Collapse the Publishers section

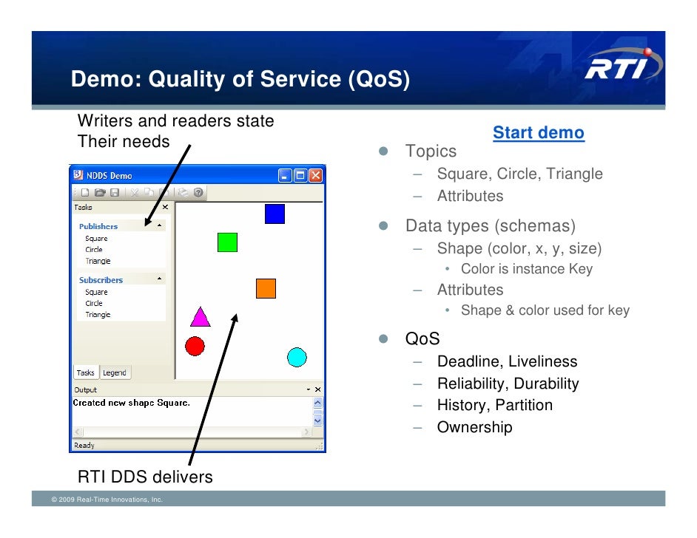tap(160, 225)
